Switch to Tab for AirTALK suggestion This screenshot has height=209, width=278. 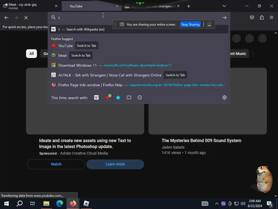click(x=175, y=75)
